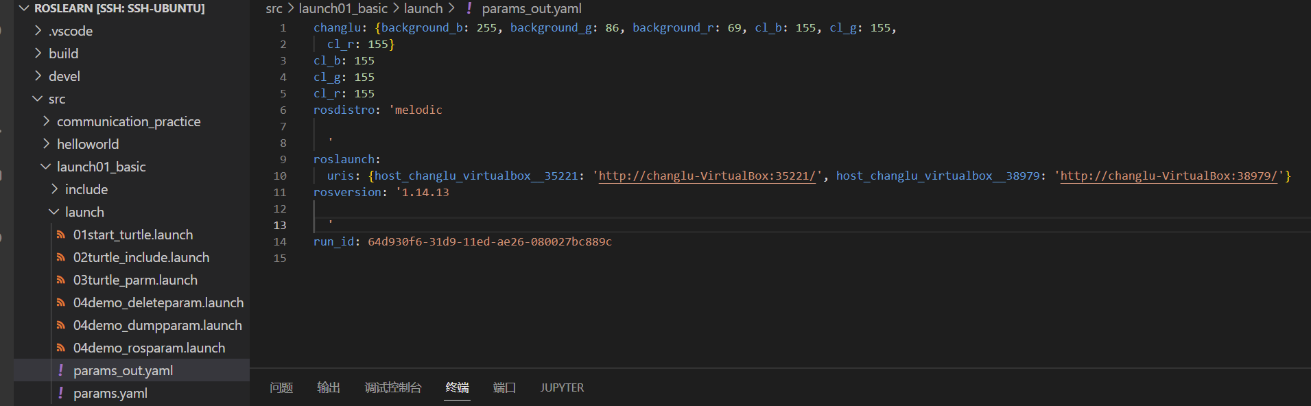Follow the changlu-VirtualBox:38979 URL link
This screenshot has width=1311, height=406.
pos(1169,176)
